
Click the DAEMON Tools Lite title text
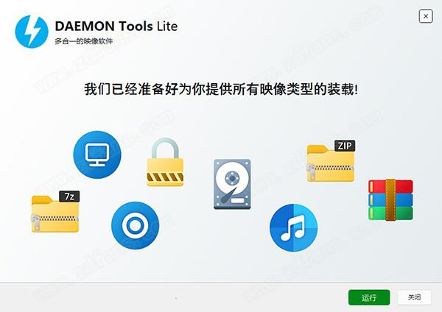click(x=116, y=26)
